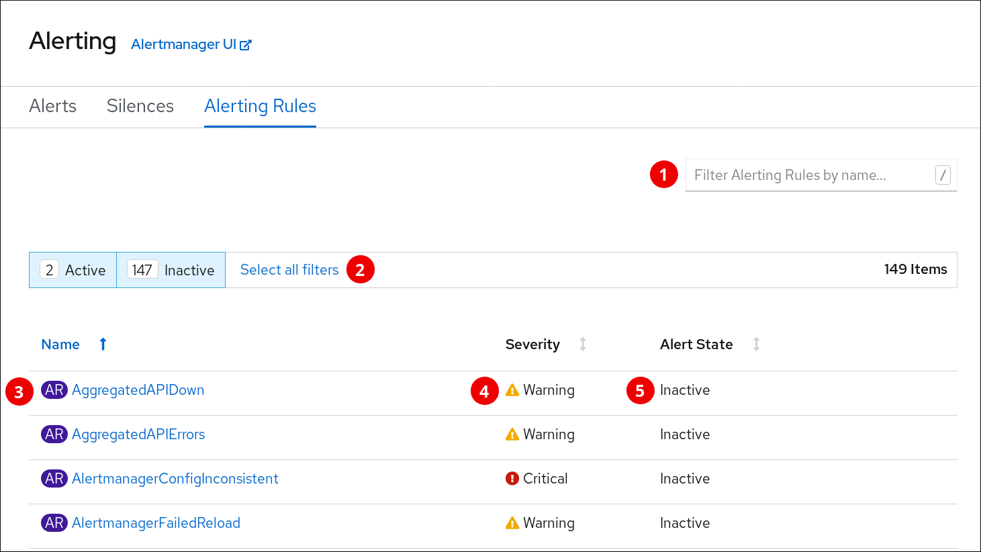Open the Silences tab

tap(140, 106)
